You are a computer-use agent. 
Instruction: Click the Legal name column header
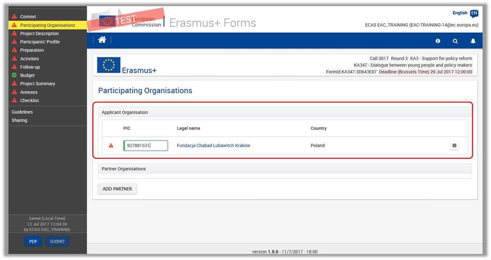click(x=188, y=128)
